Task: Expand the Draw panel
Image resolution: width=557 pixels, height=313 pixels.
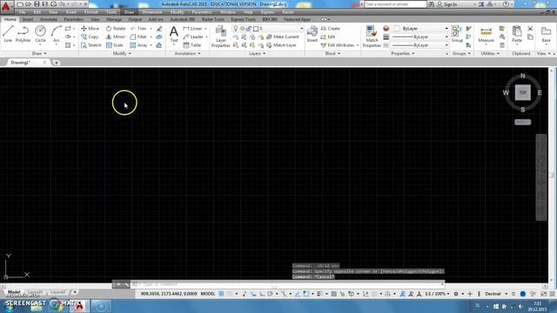Action: [x=39, y=54]
